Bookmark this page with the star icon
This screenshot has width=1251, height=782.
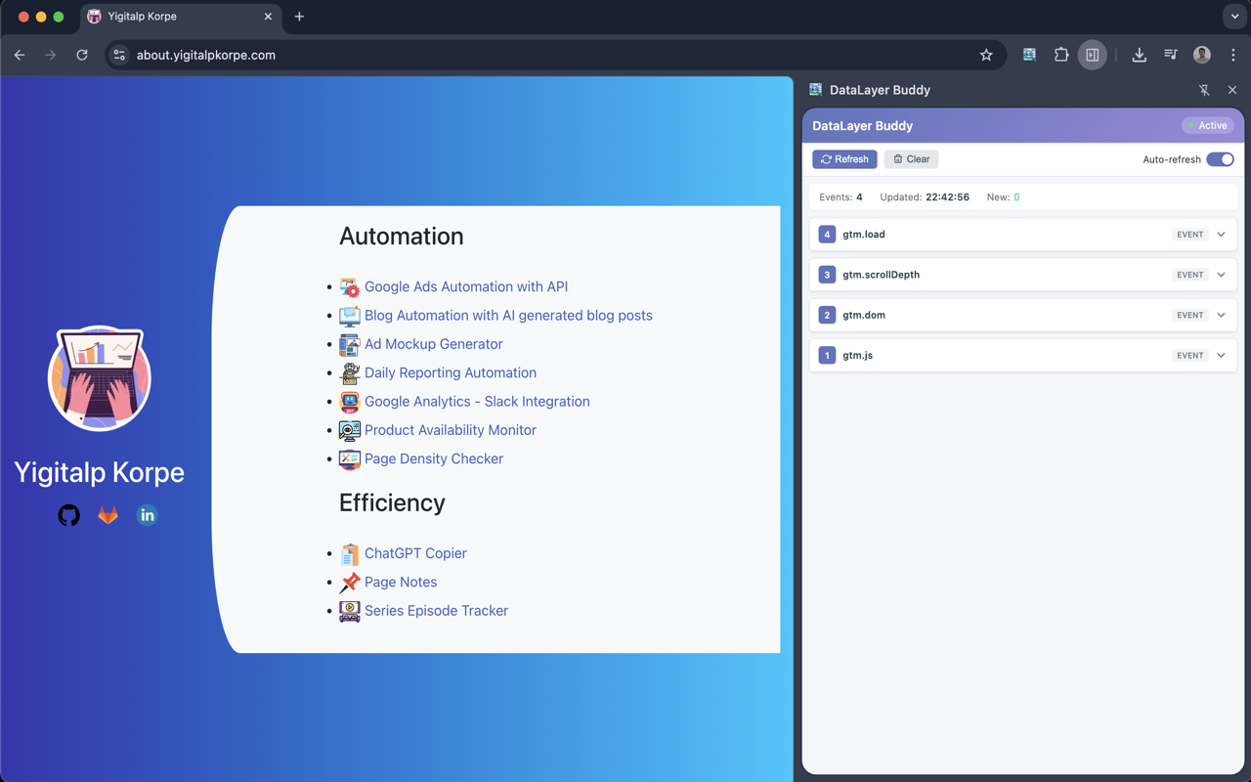pos(986,55)
